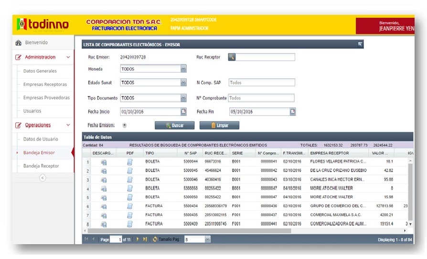Open the Fecha Inicio calendar picker
This screenshot has width=427, height=259.
tap(183, 112)
